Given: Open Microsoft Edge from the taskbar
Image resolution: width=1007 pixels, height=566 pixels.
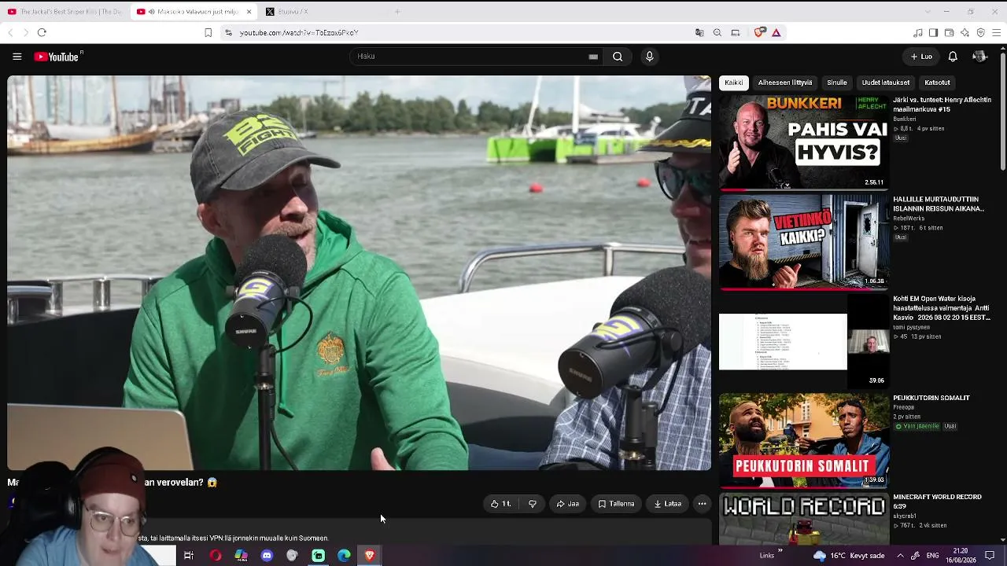Looking at the screenshot, I should [344, 556].
